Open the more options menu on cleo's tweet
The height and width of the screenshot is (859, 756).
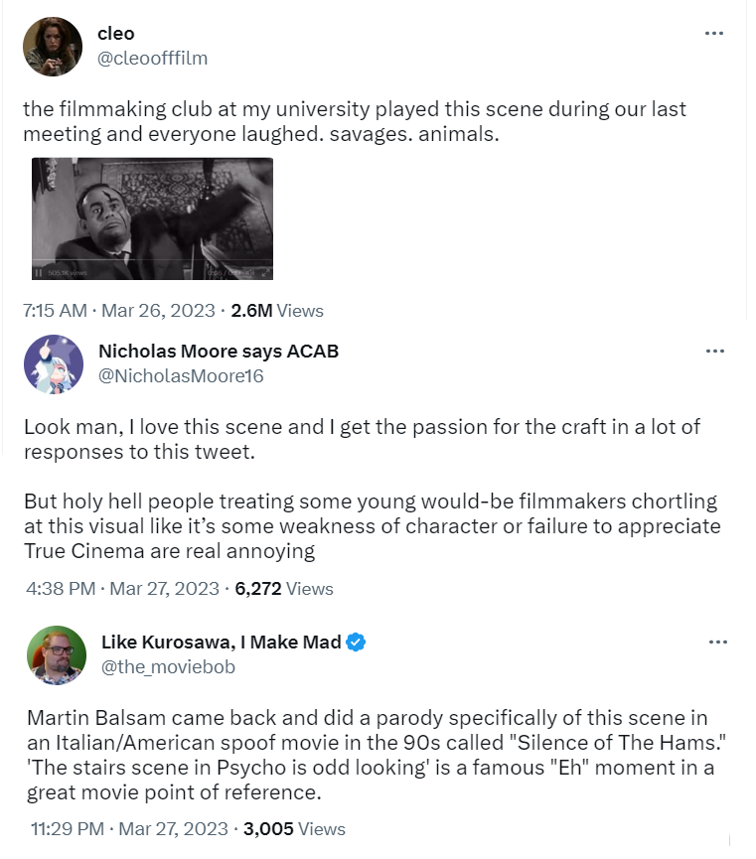[713, 34]
